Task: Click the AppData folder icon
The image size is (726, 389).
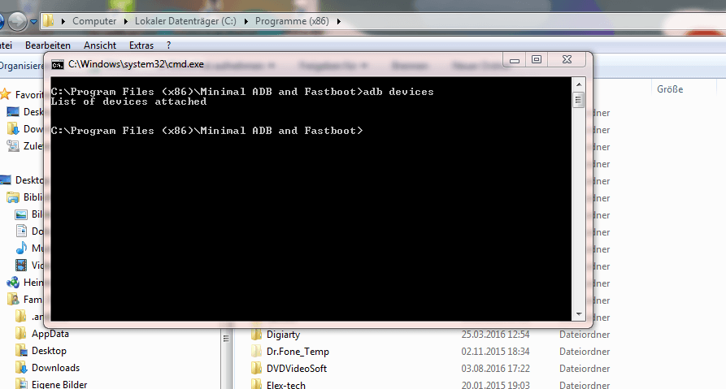Action: click(x=21, y=334)
